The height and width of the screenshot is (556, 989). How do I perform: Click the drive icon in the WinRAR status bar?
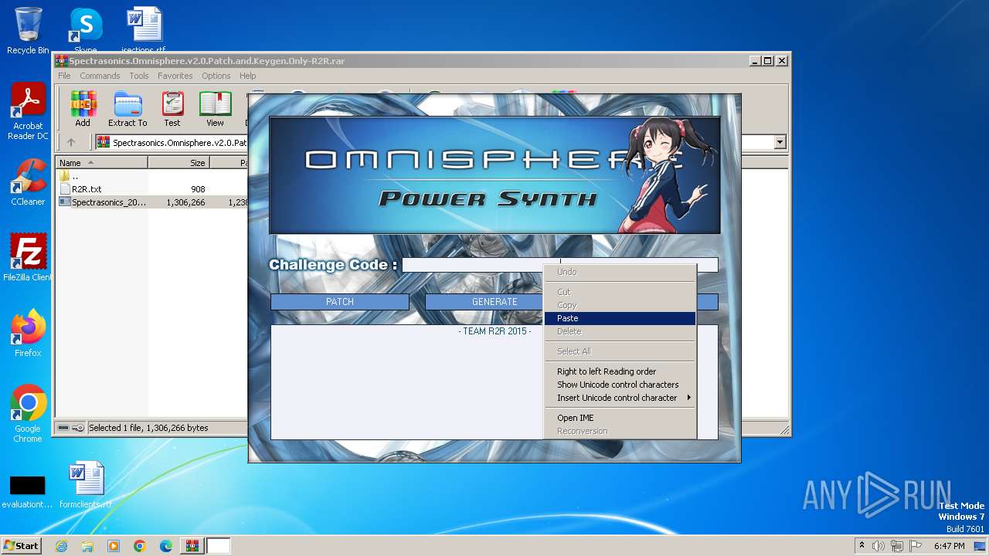point(63,428)
